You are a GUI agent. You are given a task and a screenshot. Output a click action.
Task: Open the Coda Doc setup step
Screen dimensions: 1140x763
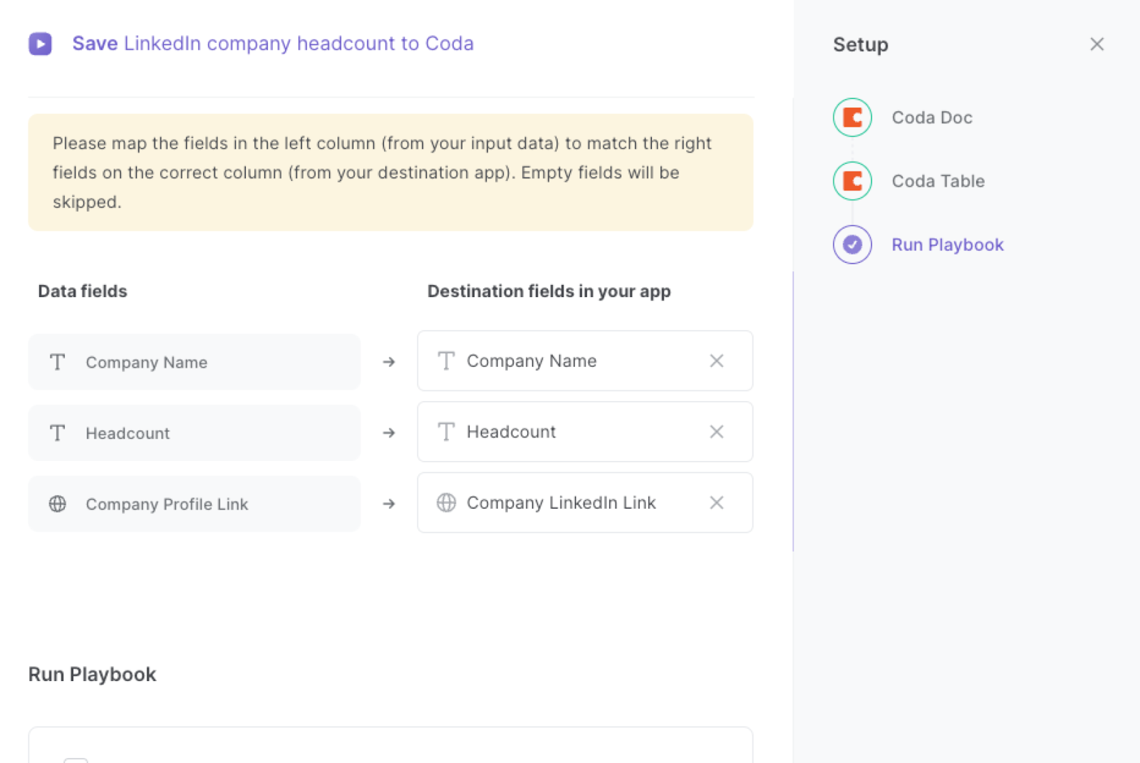(932, 118)
